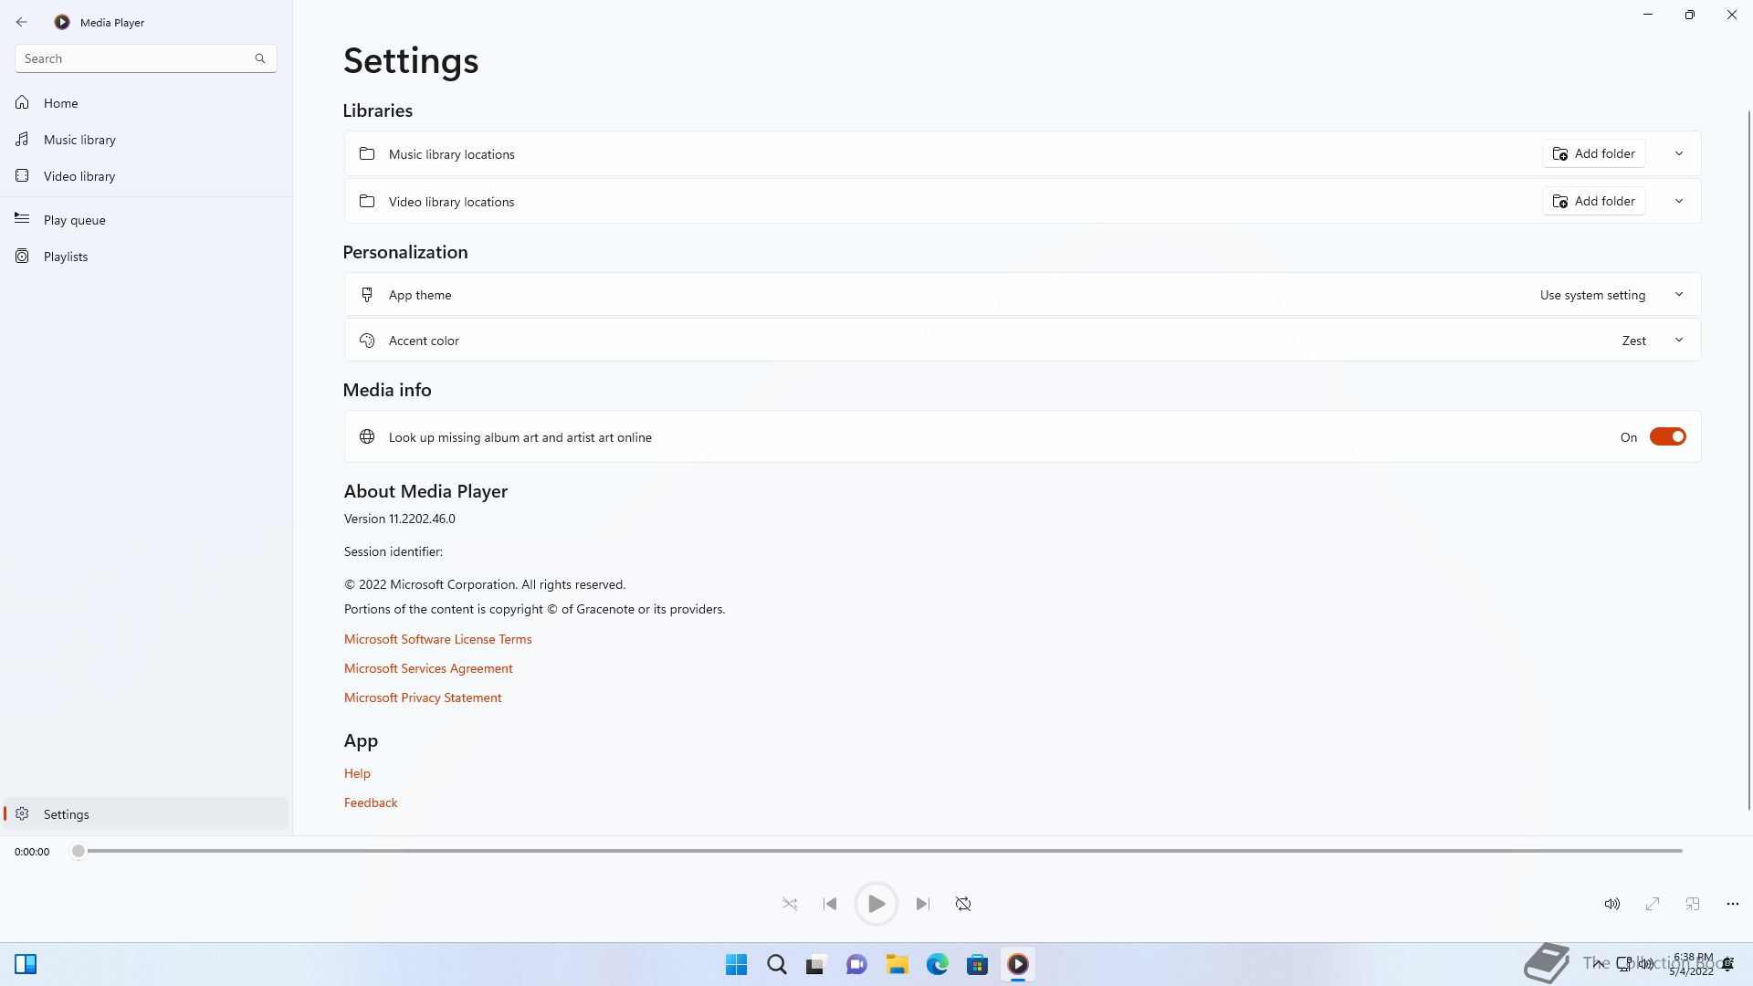This screenshot has height=986, width=1753.
Task: Open Accent color dropdown
Action: [x=1022, y=341]
